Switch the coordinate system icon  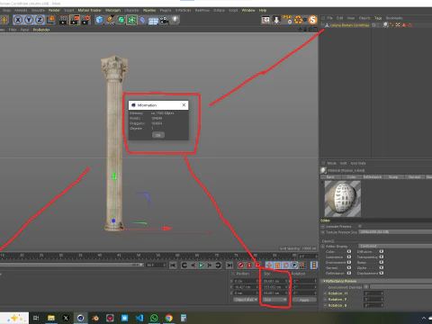coord(50,20)
